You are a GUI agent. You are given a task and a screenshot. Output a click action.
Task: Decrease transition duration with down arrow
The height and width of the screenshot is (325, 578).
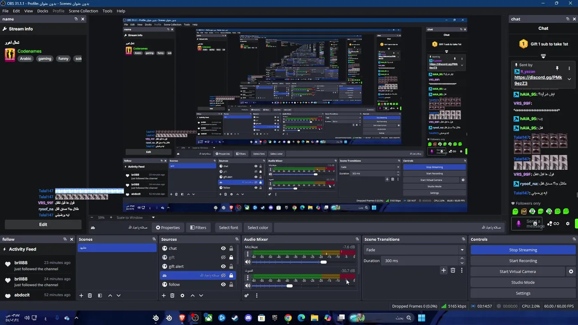461,263
